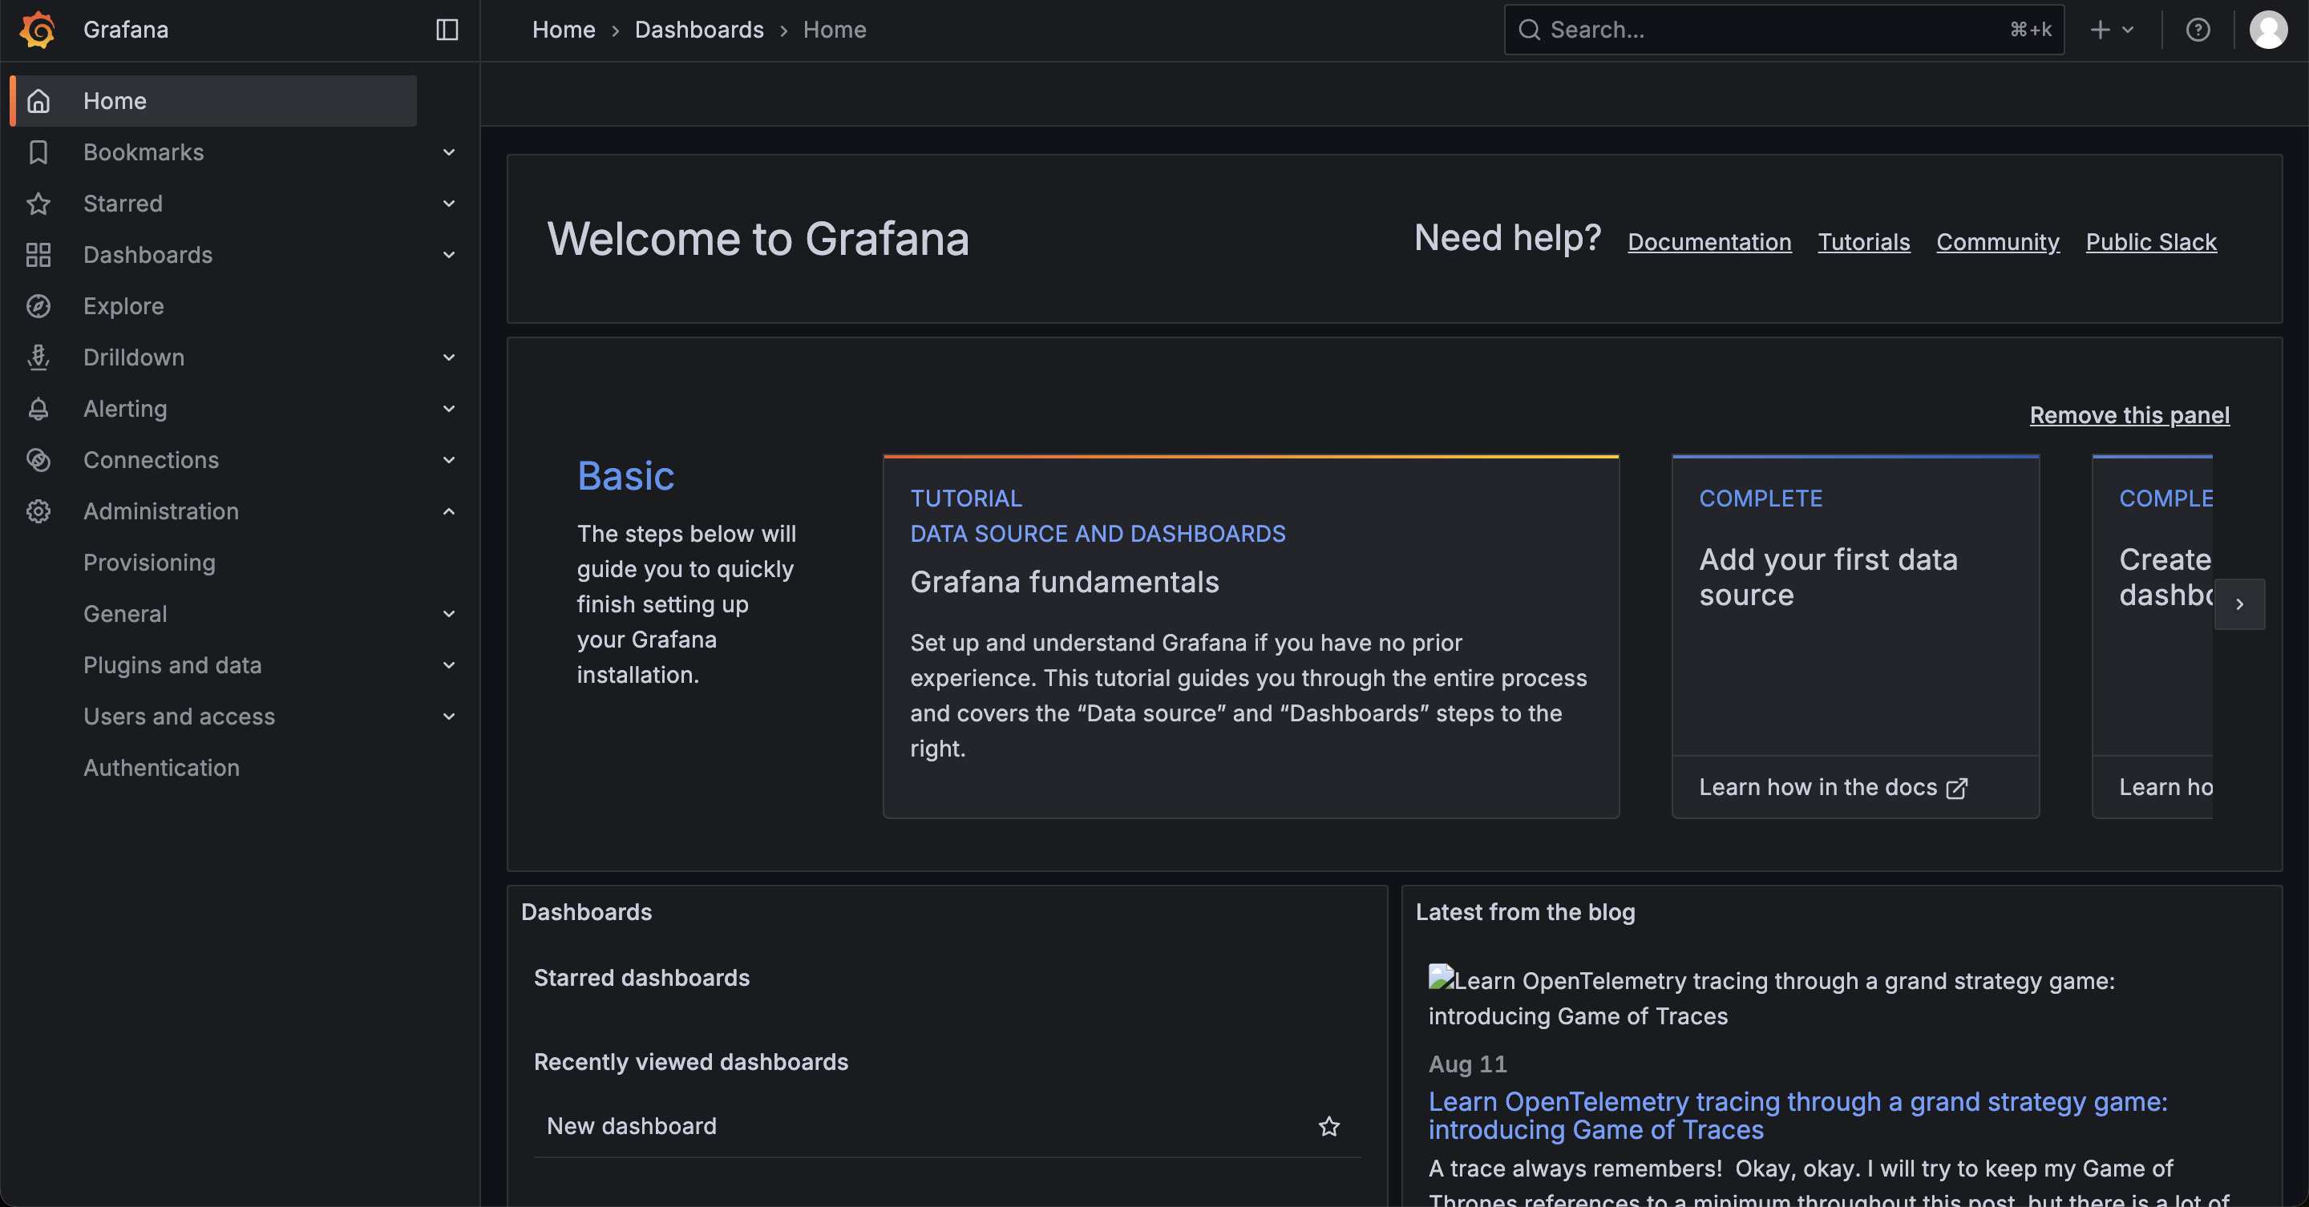The height and width of the screenshot is (1207, 2309).
Task: Select Alerting label in the sidebar
Action: pos(126,409)
